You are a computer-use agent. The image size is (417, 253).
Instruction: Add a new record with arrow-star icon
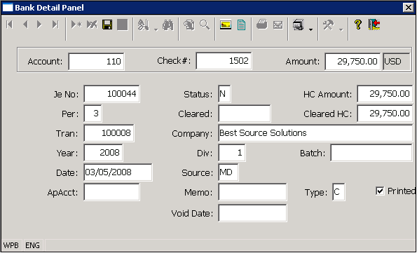[76, 25]
